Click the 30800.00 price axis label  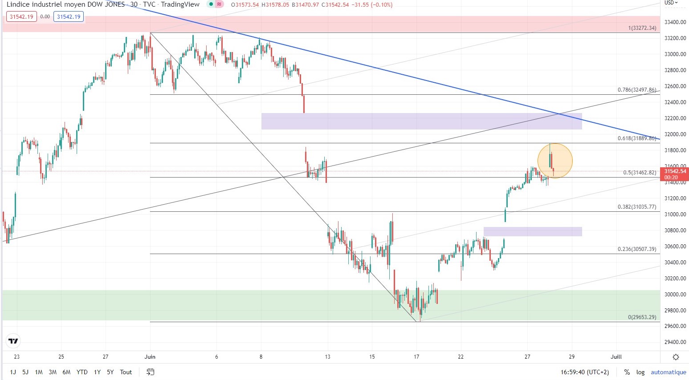pos(675,230)
